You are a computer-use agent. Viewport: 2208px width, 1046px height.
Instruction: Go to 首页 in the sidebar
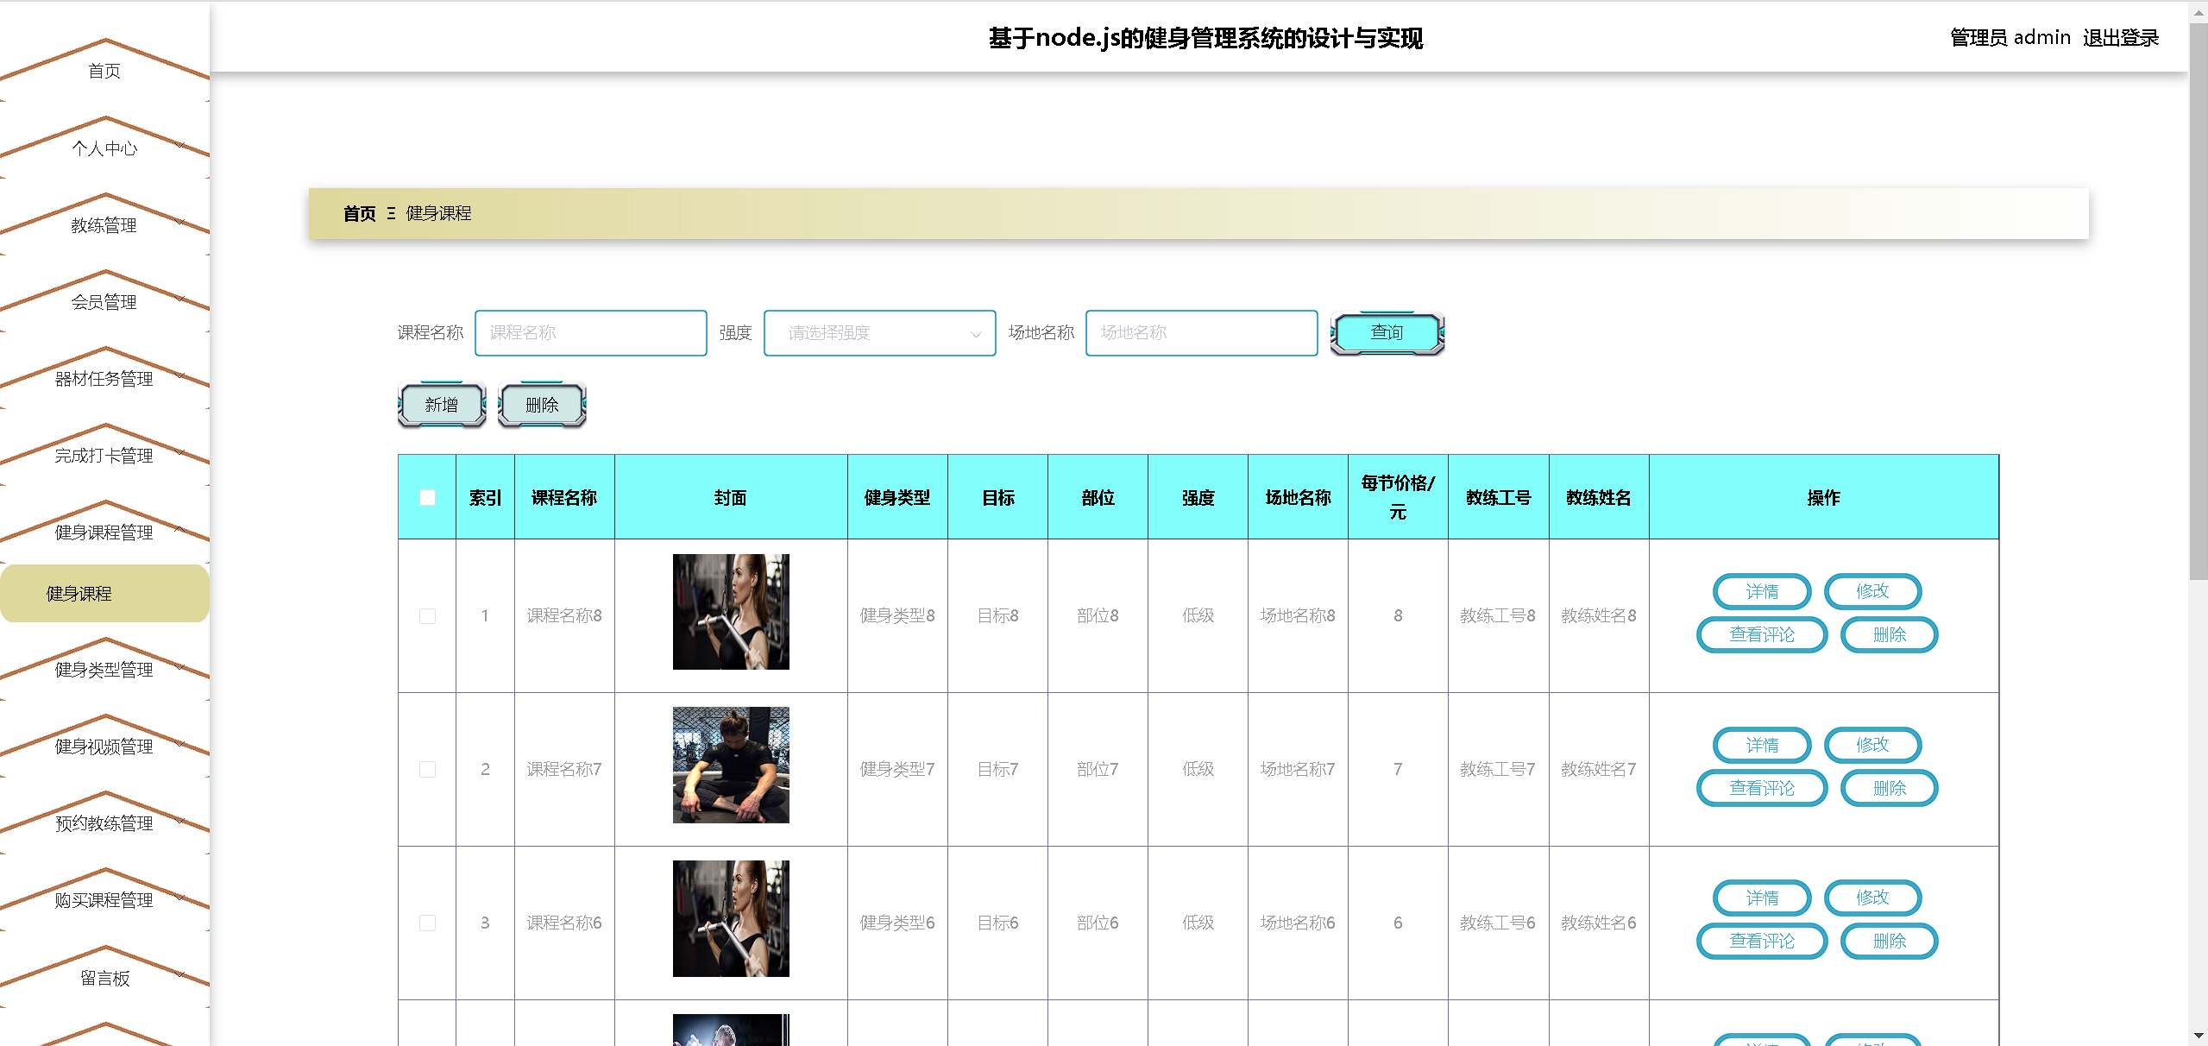coord(104,71)
